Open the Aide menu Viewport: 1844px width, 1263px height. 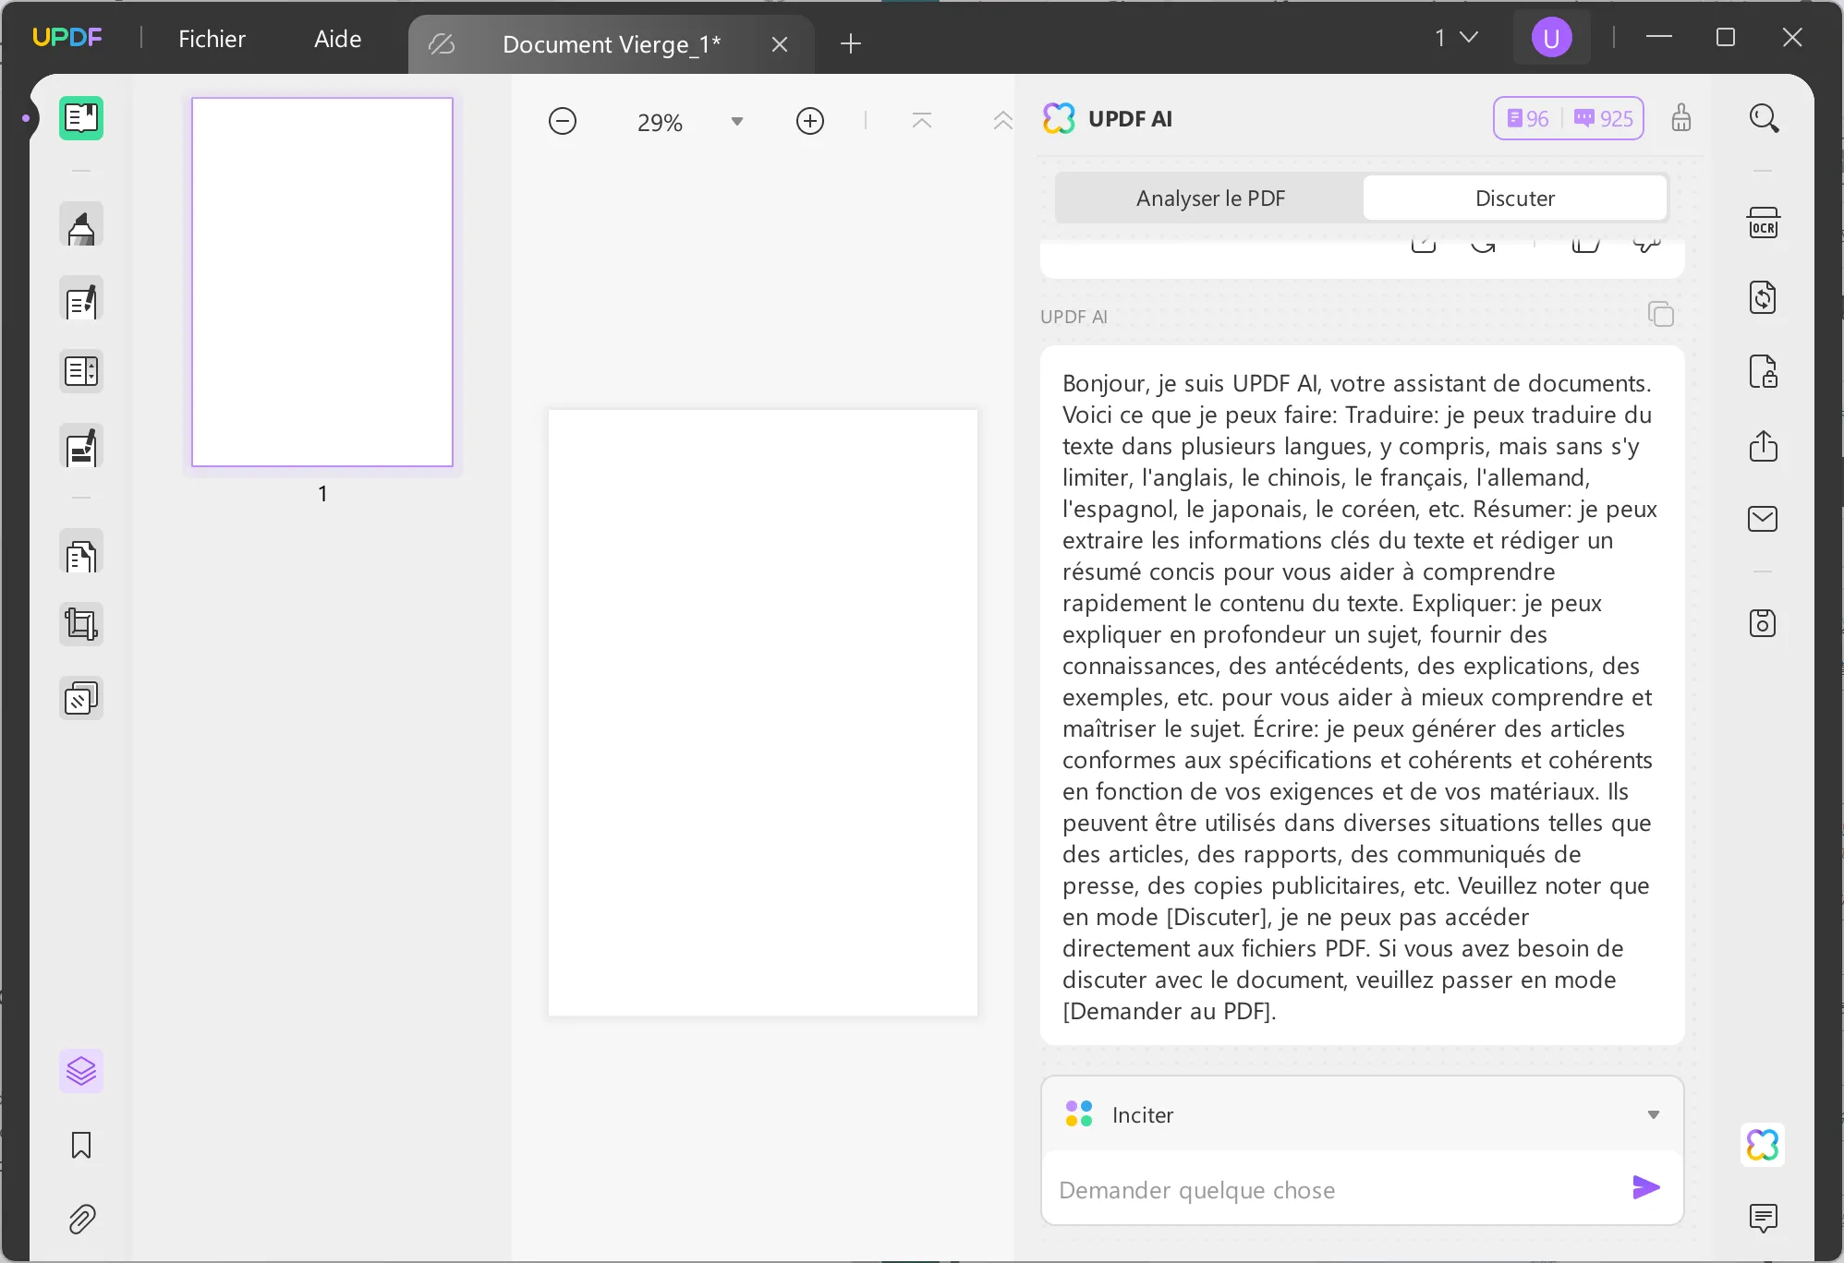[336, 38]
